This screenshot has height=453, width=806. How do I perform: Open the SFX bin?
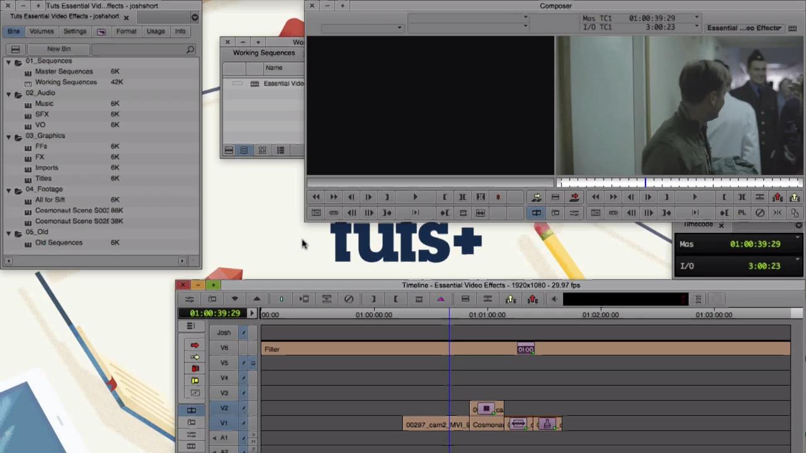[42, 115]
